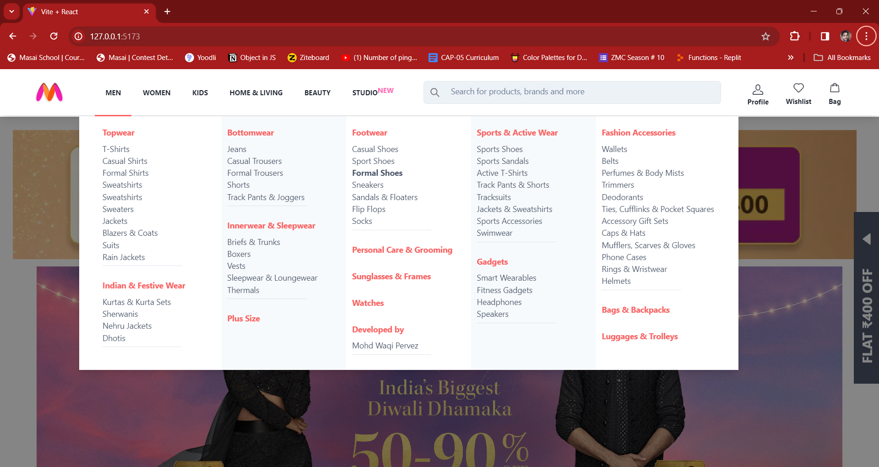Close the Vite + React tab

coord(146,11)
